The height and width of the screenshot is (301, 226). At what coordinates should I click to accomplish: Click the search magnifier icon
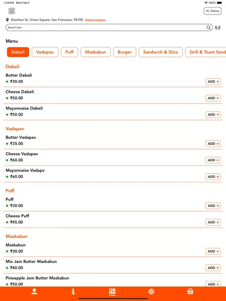pos(208,27)
